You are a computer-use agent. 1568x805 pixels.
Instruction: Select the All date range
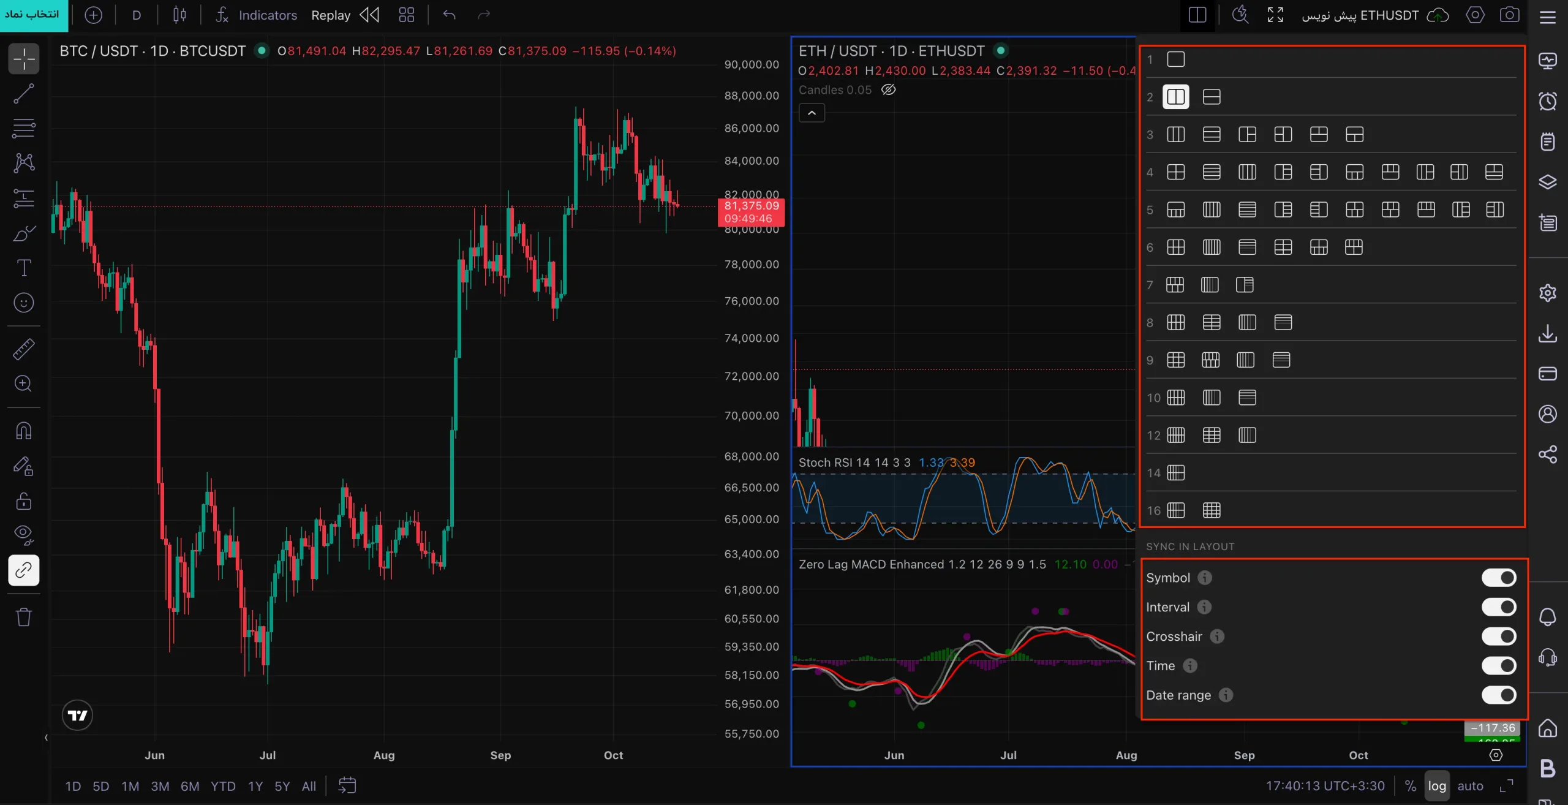coord(309,786)
